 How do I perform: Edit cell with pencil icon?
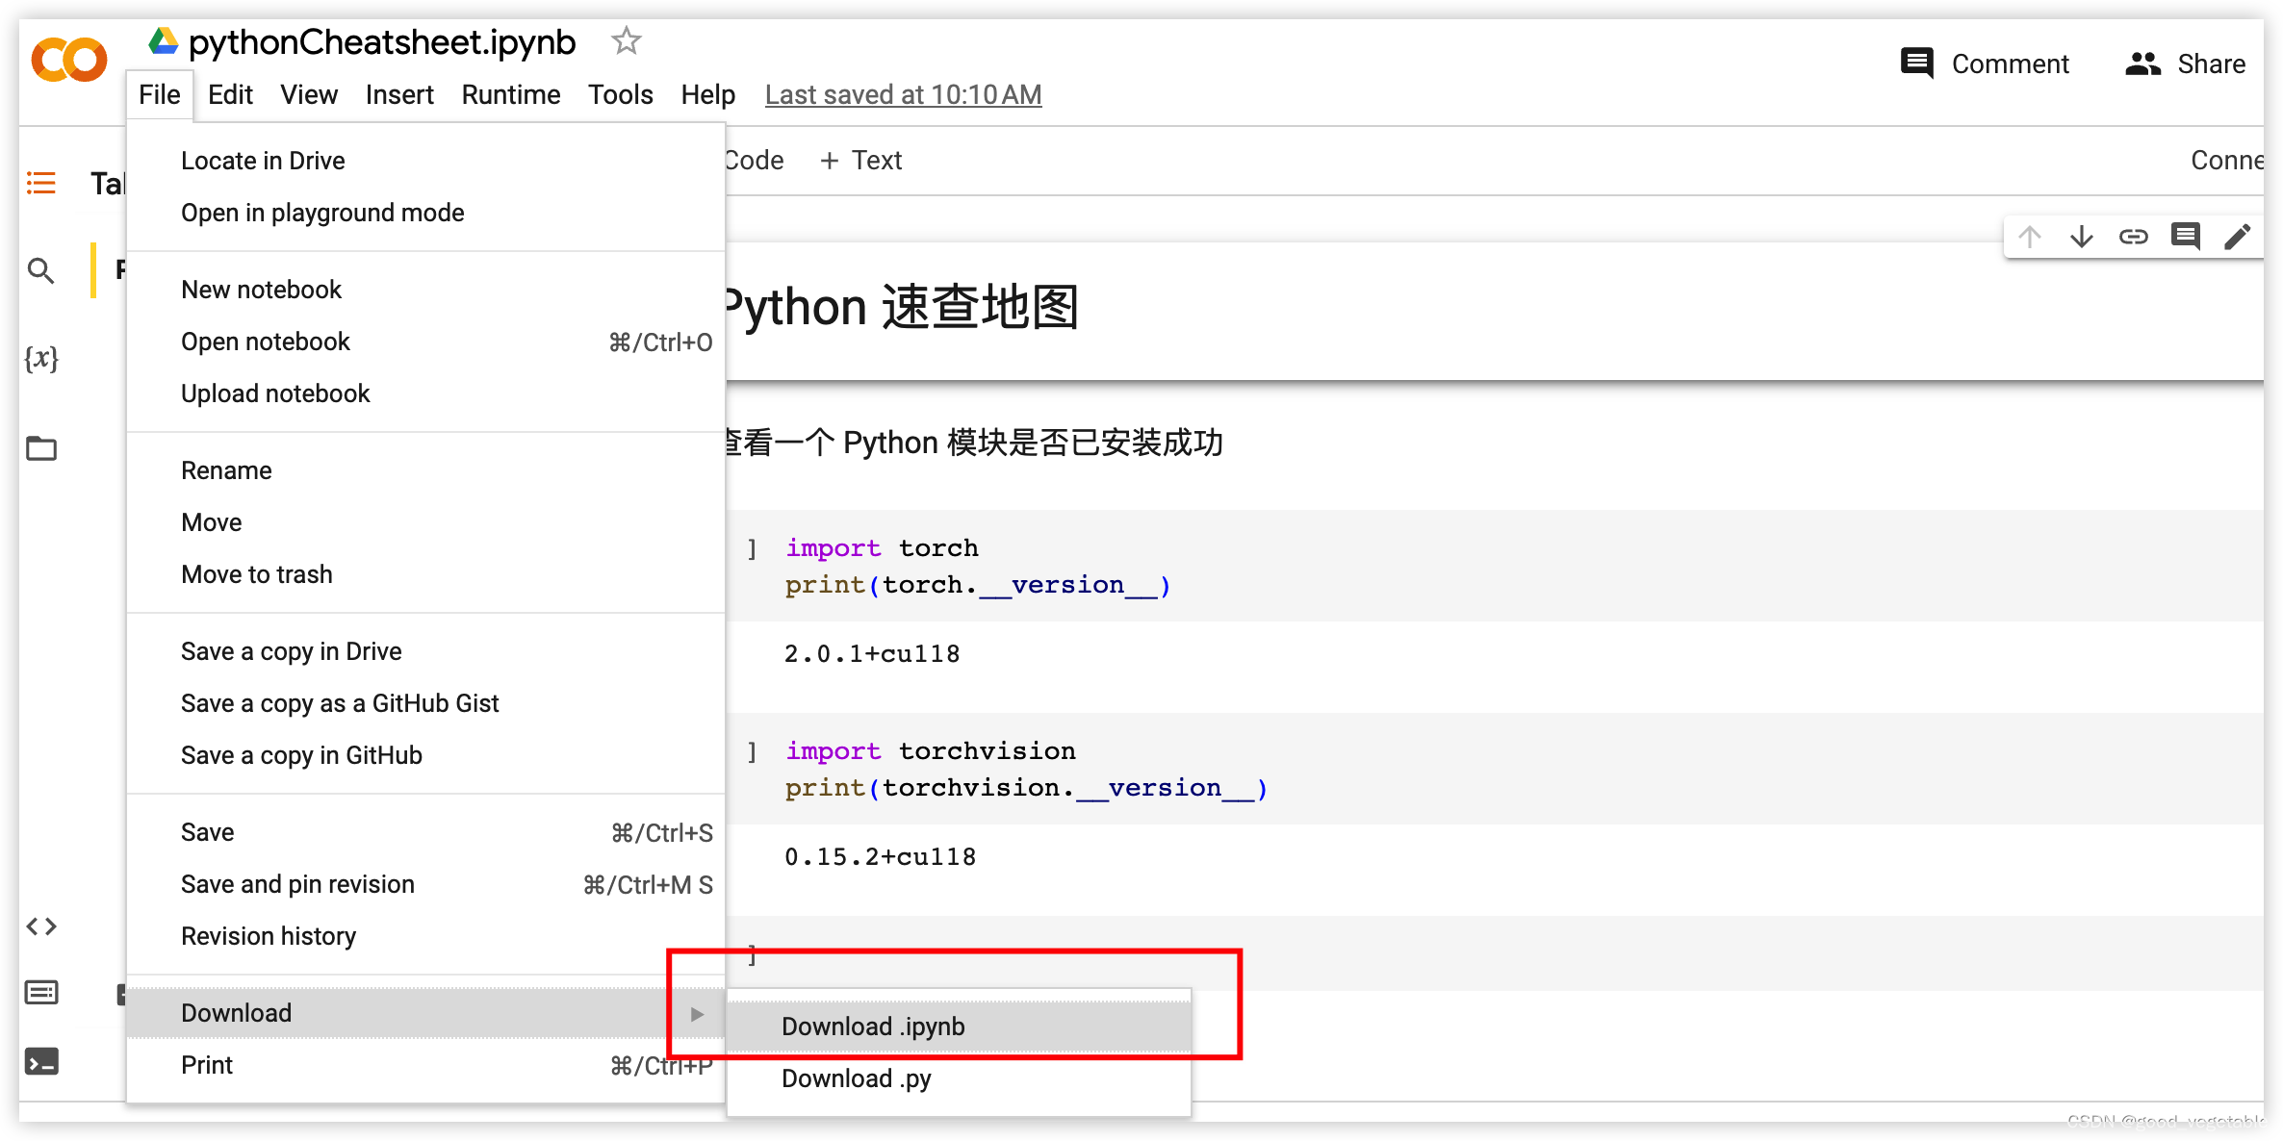pos(2237,237)
